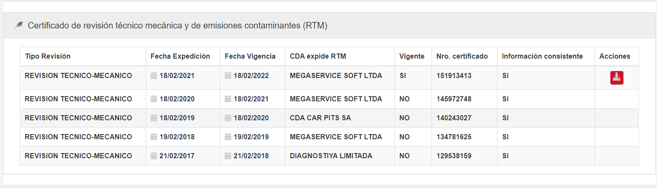Click calendar icon next to 18/02/2021 expedition date

click(x=154, y=76)
